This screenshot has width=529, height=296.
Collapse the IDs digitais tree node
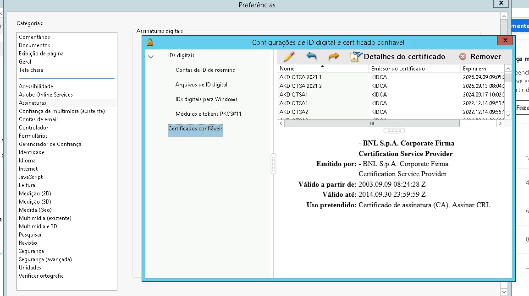tap(151, 57)
